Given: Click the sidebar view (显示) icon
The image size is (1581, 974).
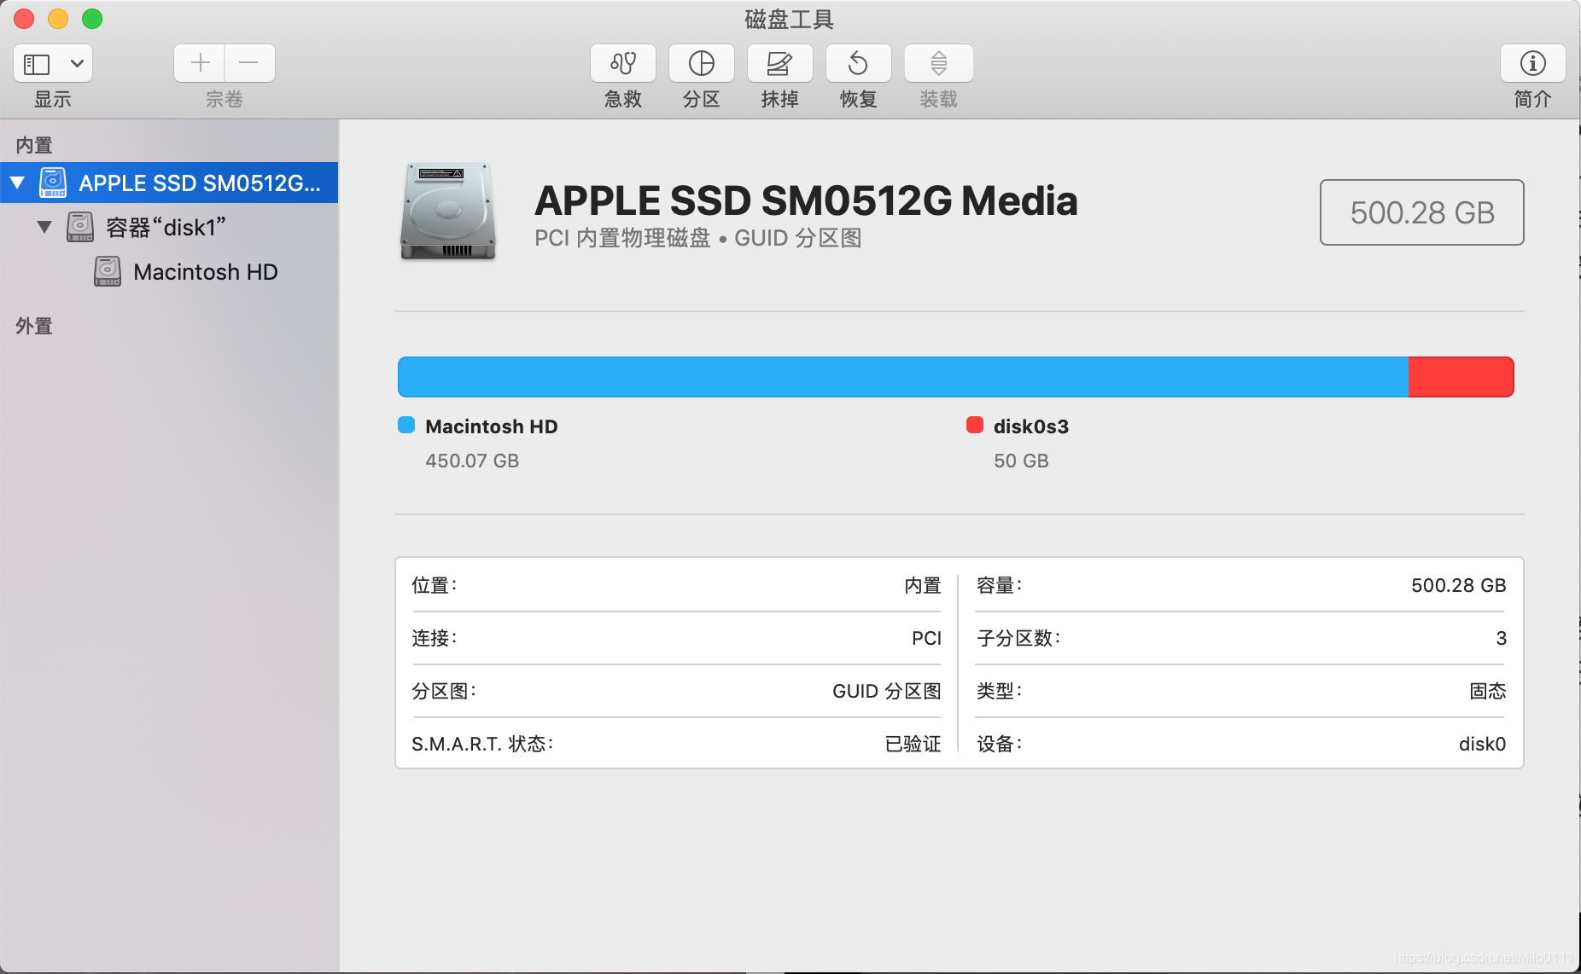Looking at the screenshot, I should click(37, 64).
